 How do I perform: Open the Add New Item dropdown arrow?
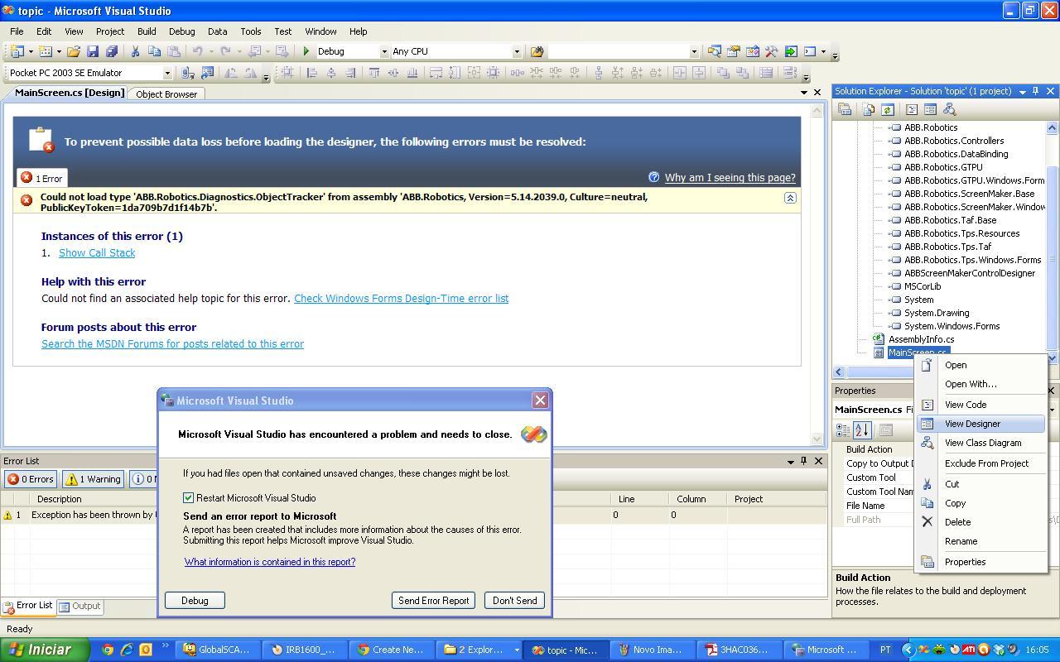click(59, 51)
